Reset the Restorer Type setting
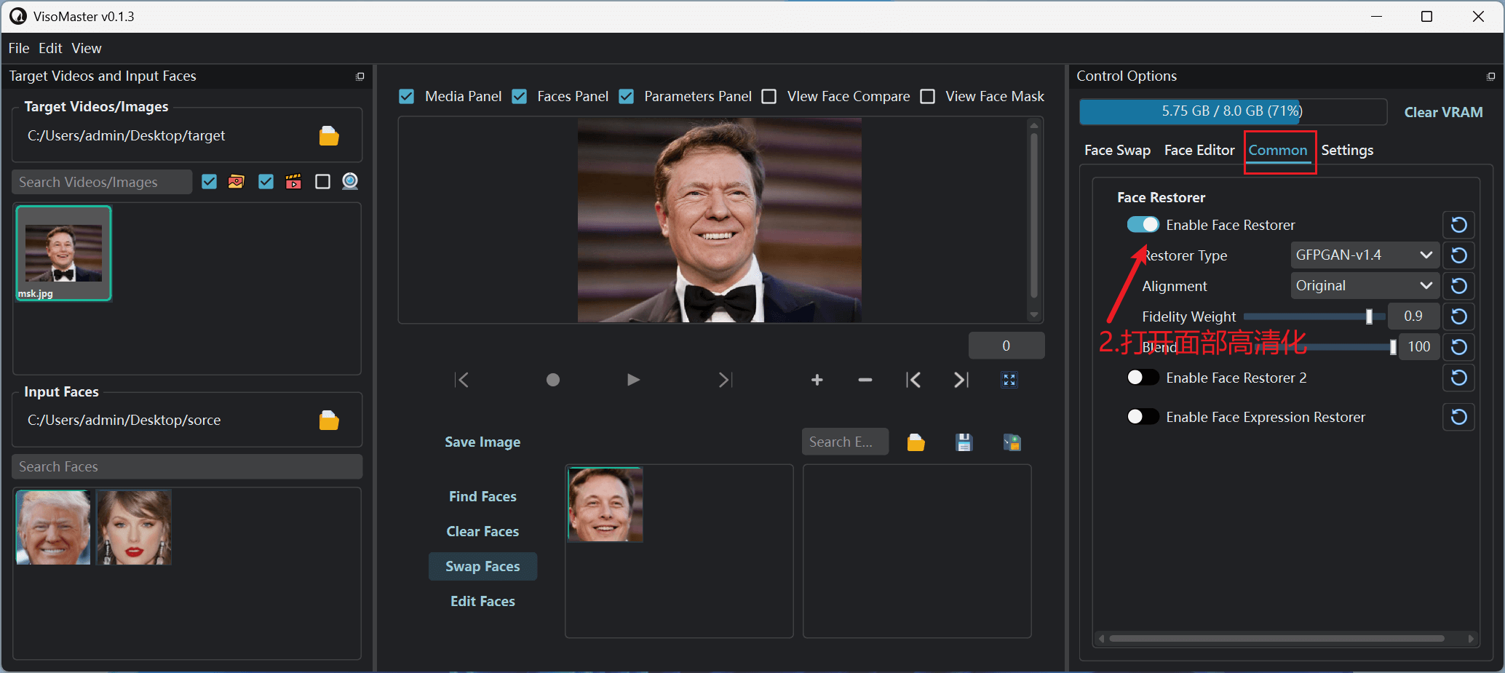 (x=1458, y=255)
